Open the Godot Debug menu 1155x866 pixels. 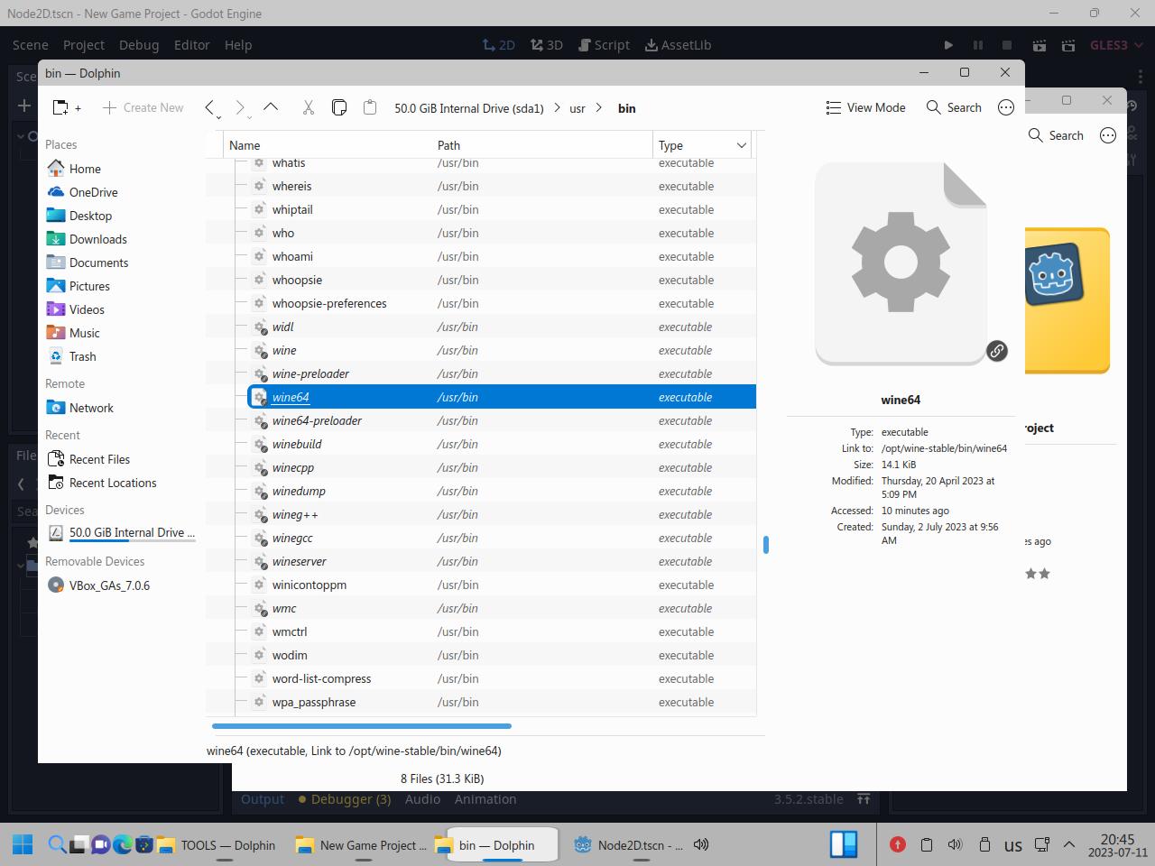pos(138,44)
